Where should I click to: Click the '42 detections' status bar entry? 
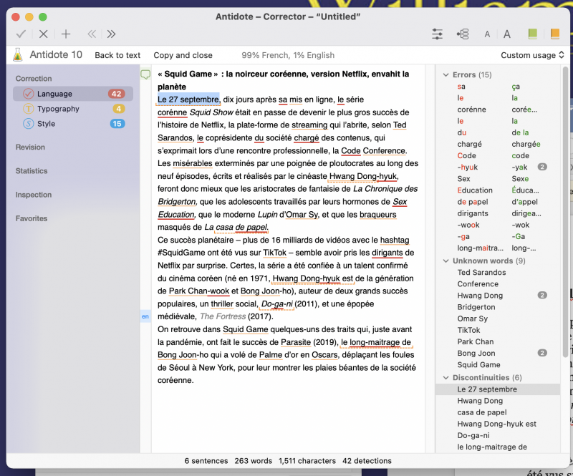pos(367,461)
